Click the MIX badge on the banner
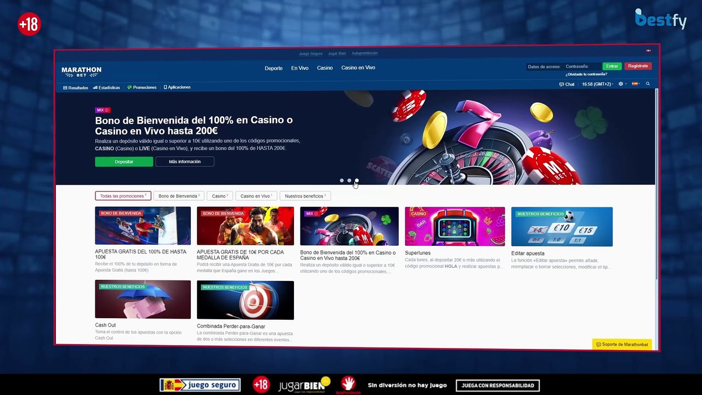 pyautogui.click(x=103, y=110)
